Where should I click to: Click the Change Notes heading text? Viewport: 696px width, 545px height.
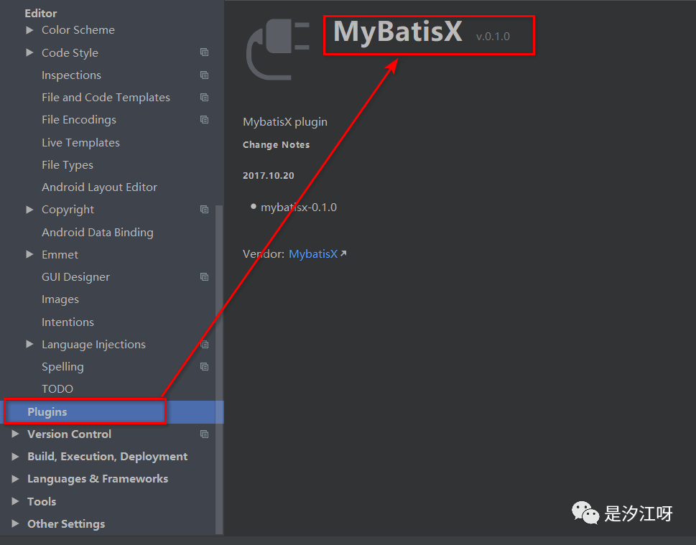(x=276, y=144)
